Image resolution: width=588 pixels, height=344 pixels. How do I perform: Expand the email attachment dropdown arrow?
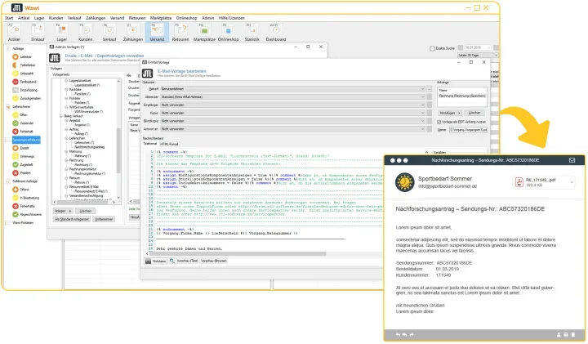pos(572,182)
